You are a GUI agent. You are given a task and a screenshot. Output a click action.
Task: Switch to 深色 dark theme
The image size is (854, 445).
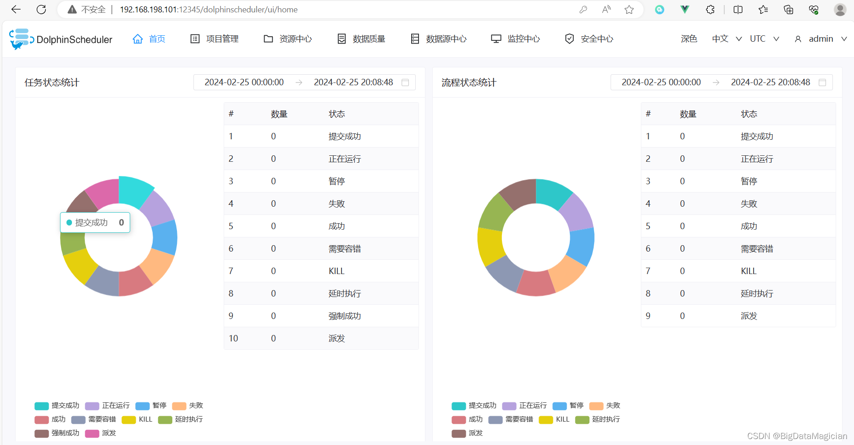pyautogui.click(x=689, y=38)
